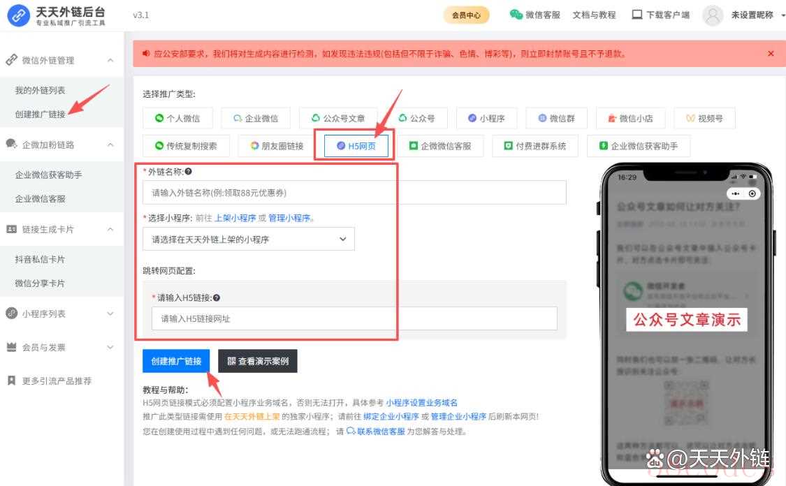The image size is (786, 486).
Task: Open 微信客服 with the WeChat icon
Action: (x=516, y=15)
